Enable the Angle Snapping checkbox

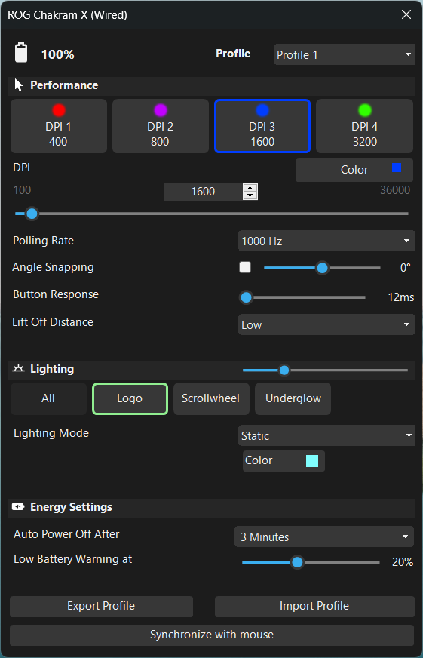[245, 267]
